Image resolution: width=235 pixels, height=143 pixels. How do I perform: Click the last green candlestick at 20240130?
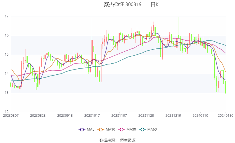coord(226,87)
